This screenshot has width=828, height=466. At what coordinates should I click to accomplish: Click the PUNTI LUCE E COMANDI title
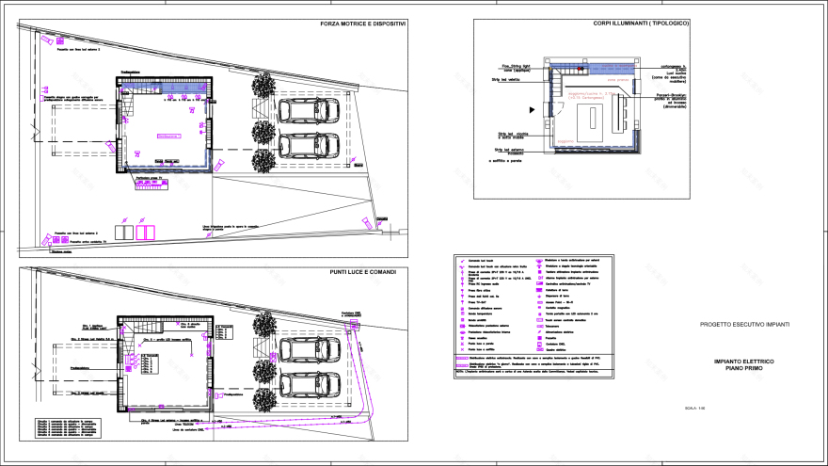coord(362,272)
